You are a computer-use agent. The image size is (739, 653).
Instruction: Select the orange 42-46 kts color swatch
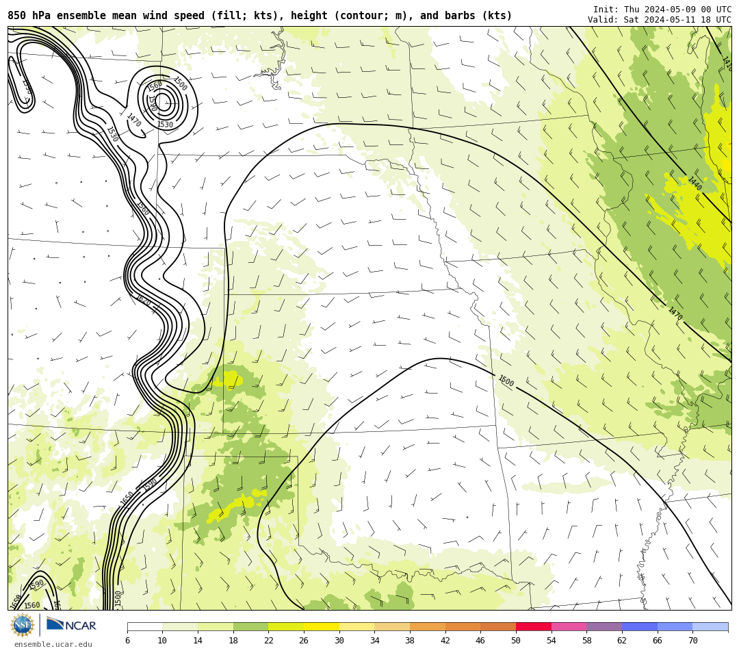[x=463, y=626]
